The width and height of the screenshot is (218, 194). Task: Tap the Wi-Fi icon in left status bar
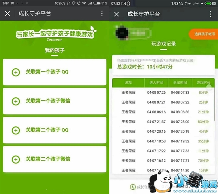tap(84, 3)
